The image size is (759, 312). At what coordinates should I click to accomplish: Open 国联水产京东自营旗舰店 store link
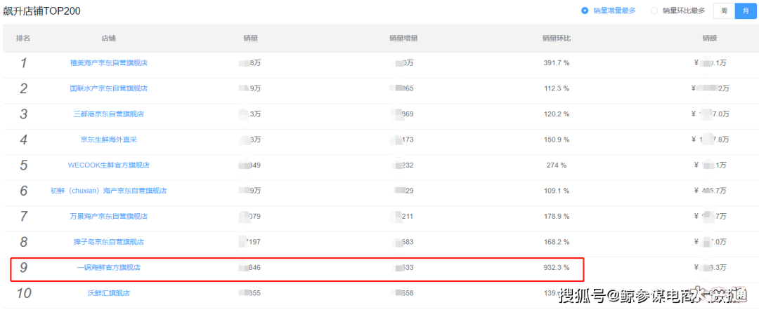point(108,88)
